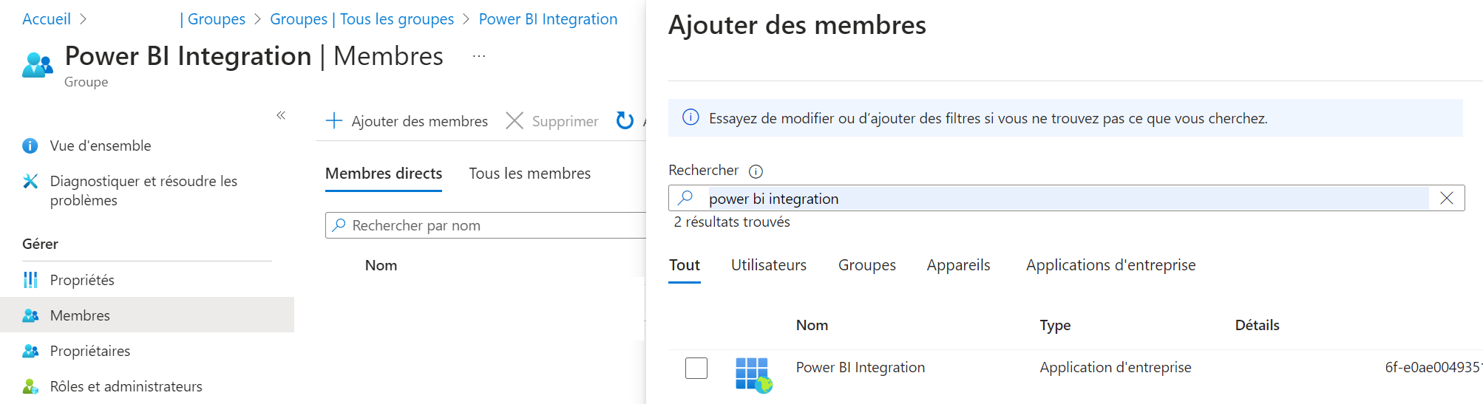Screen dimensions: 1483x404
Task: Check the Power BI Integration result checkbox
Action: pos(696,368)
